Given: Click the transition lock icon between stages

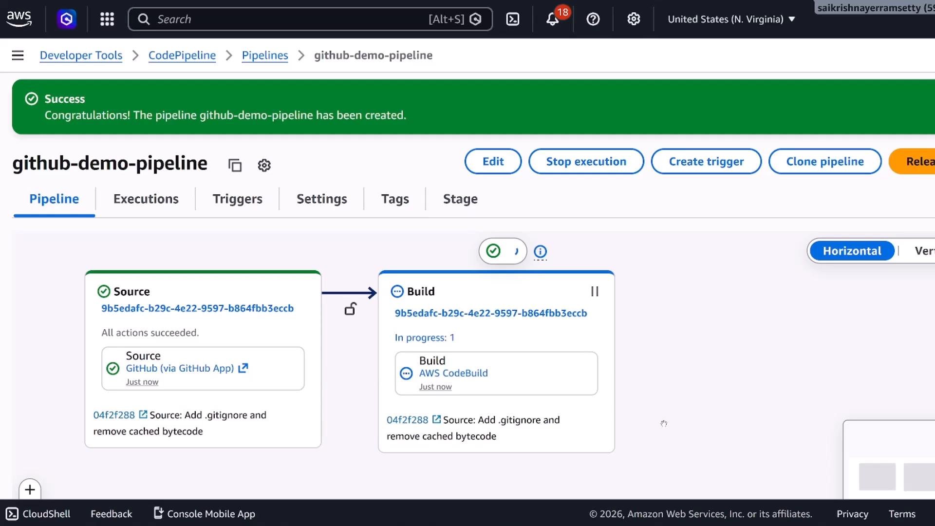Looking at the screenshot, I should 351,309.
